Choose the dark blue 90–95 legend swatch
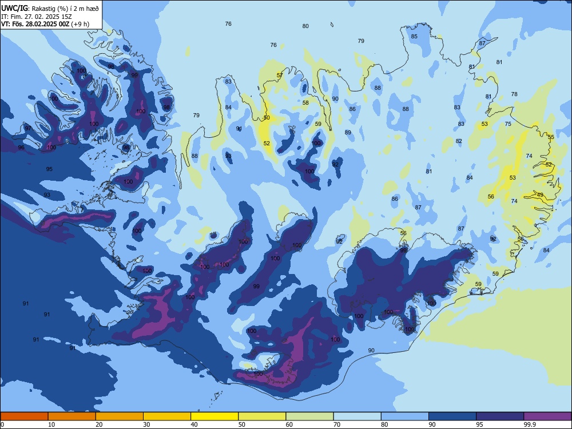The width and height of the screenshot is (572, 429). 452,416
